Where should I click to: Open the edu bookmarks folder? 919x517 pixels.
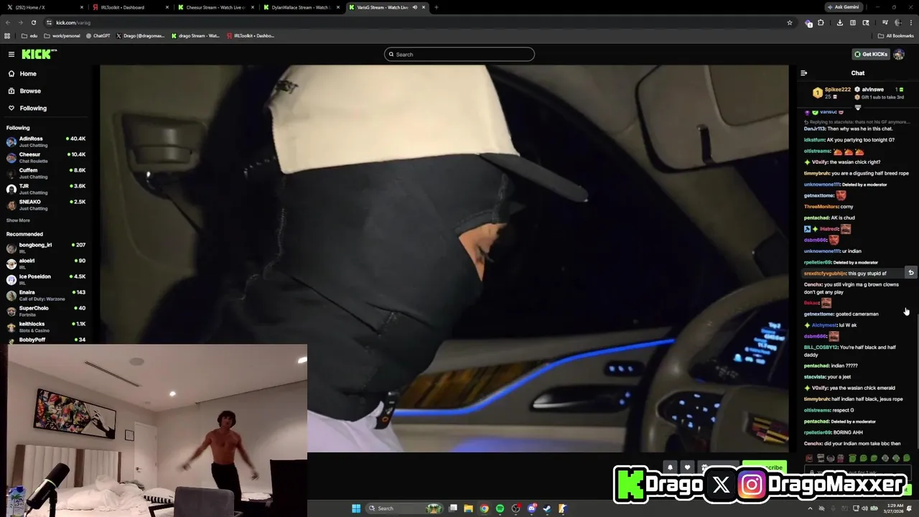[29, 36]
